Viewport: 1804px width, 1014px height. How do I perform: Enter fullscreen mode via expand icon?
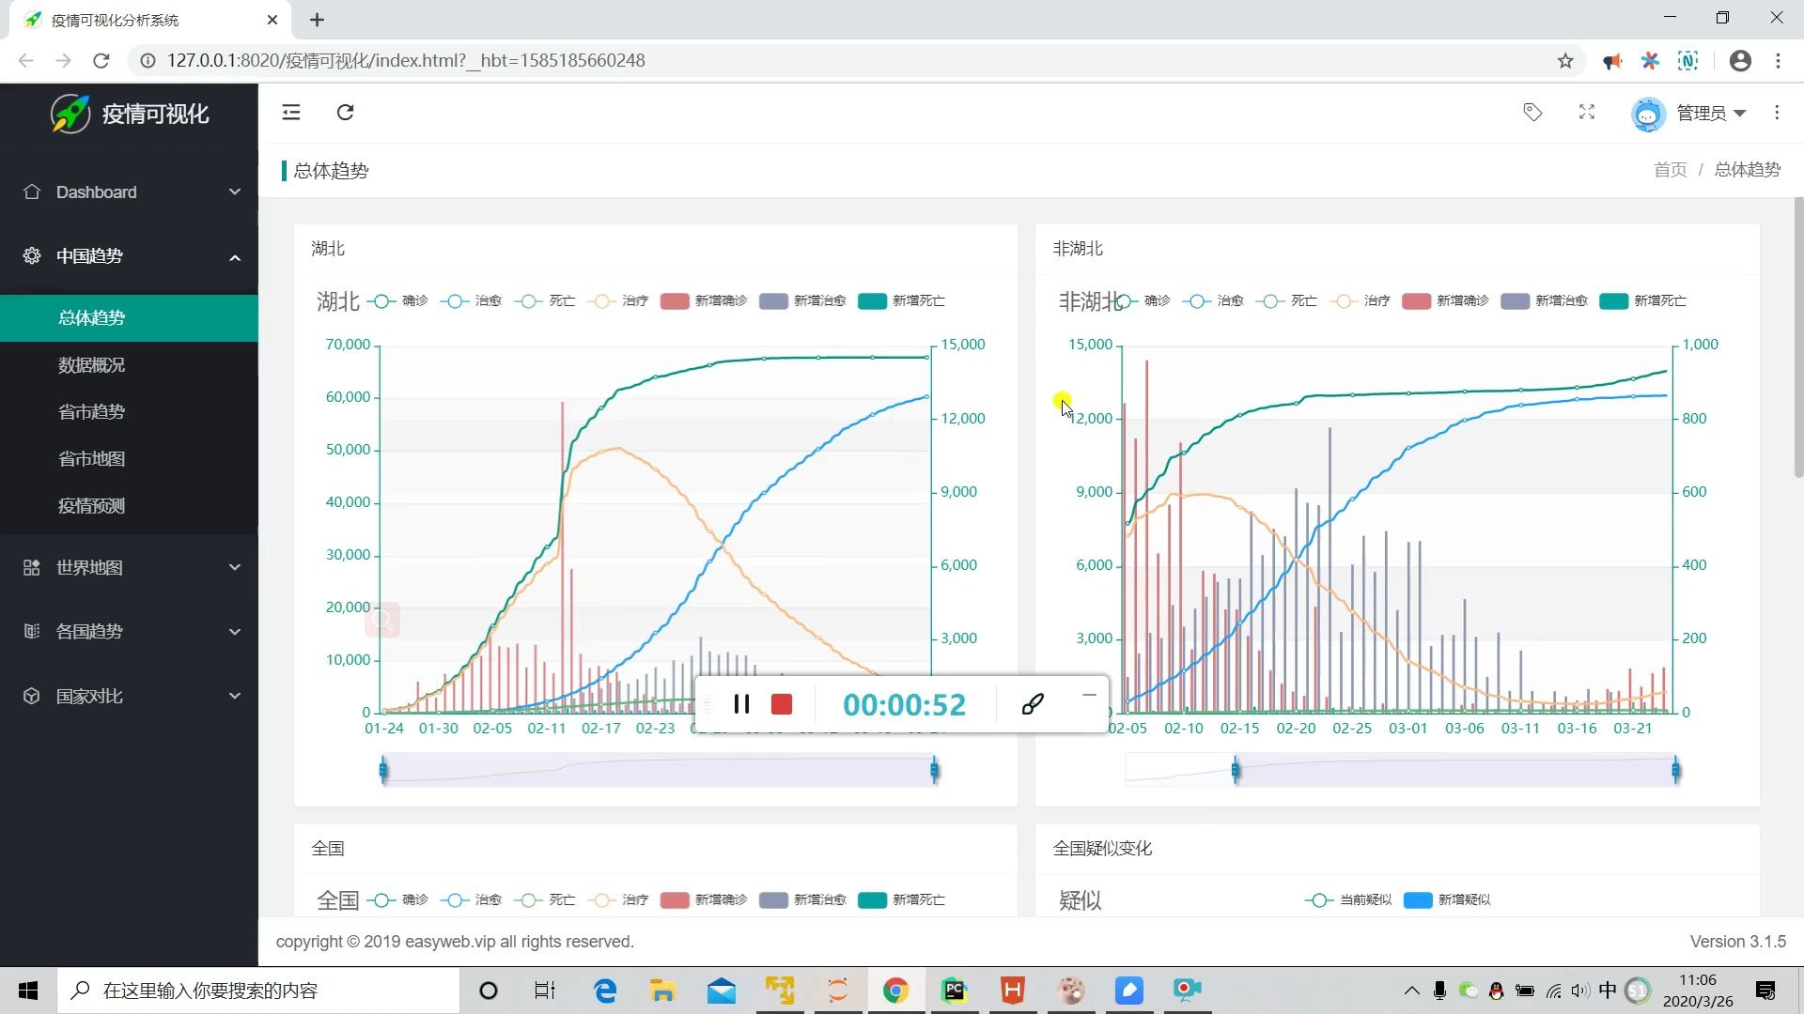tap(1587, 113)
